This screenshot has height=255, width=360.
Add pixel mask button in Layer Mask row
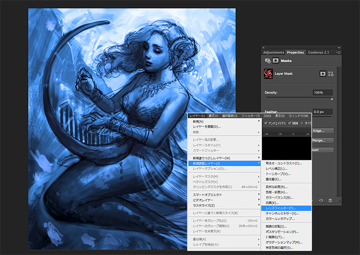[323, 74]
